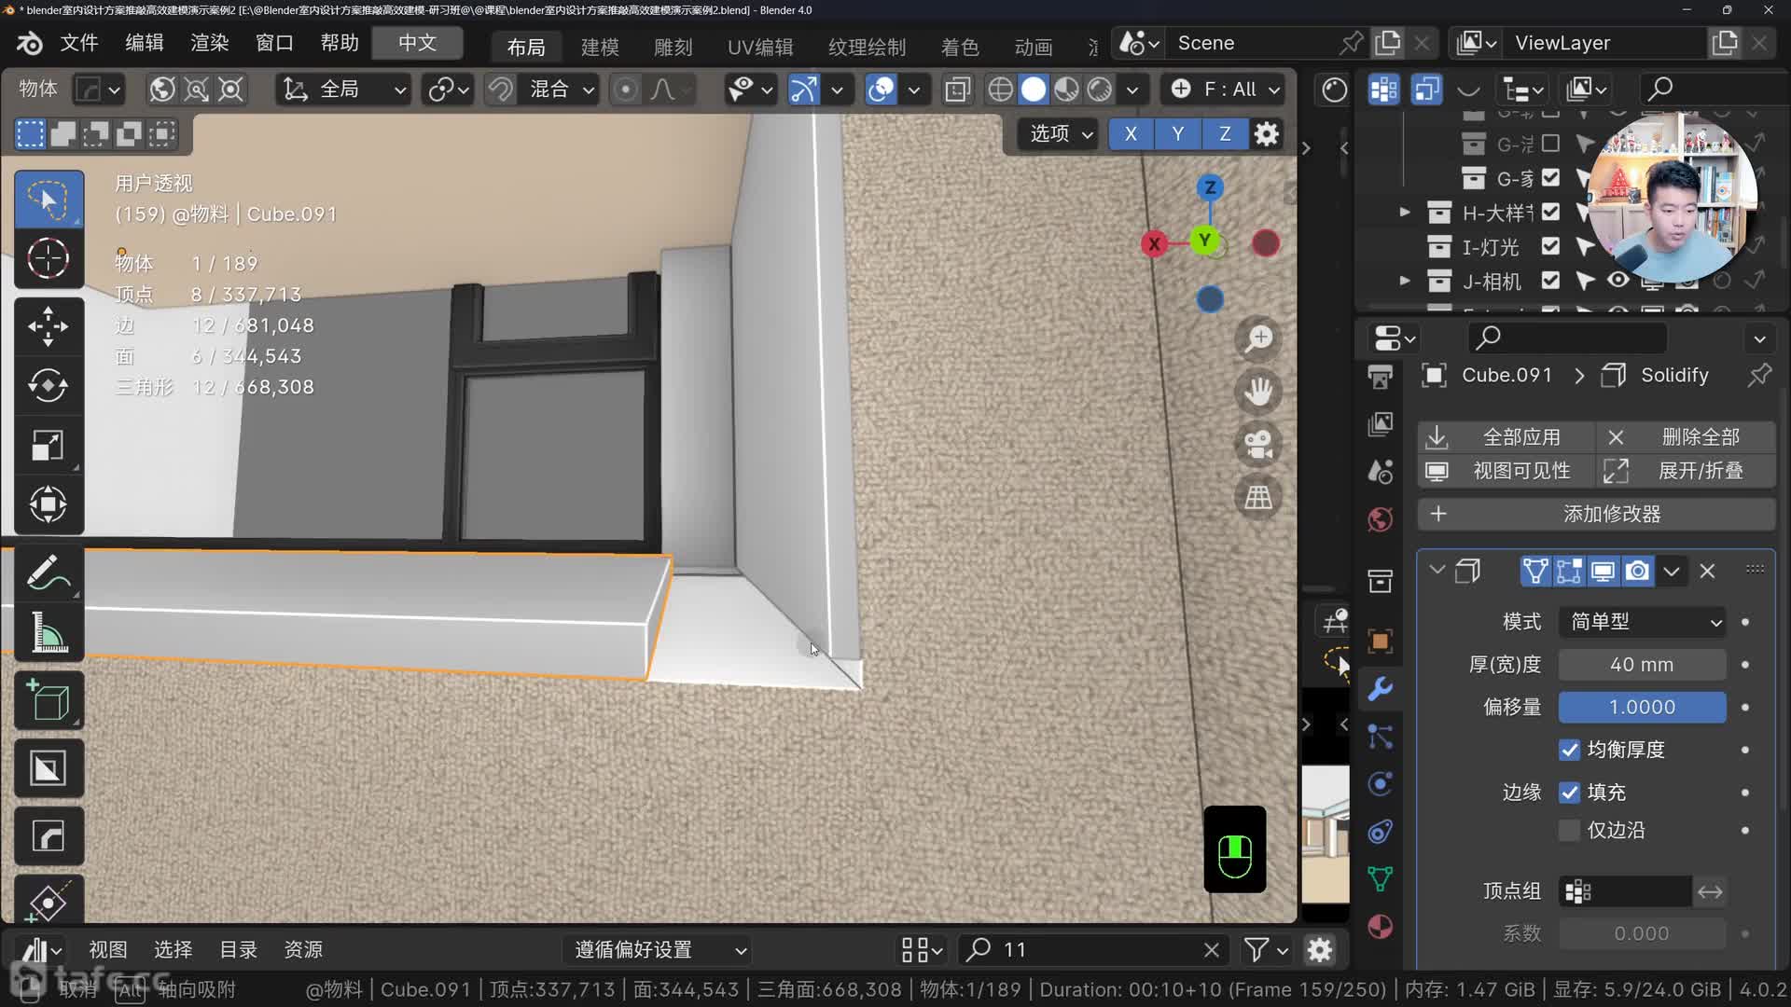Switch to perspective/orthographic grid icon

[x=1258, y=497]
